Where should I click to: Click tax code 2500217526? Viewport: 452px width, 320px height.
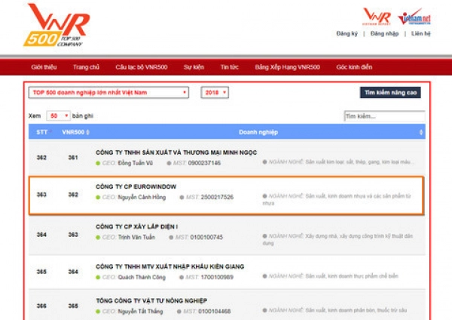click(217, 197)
